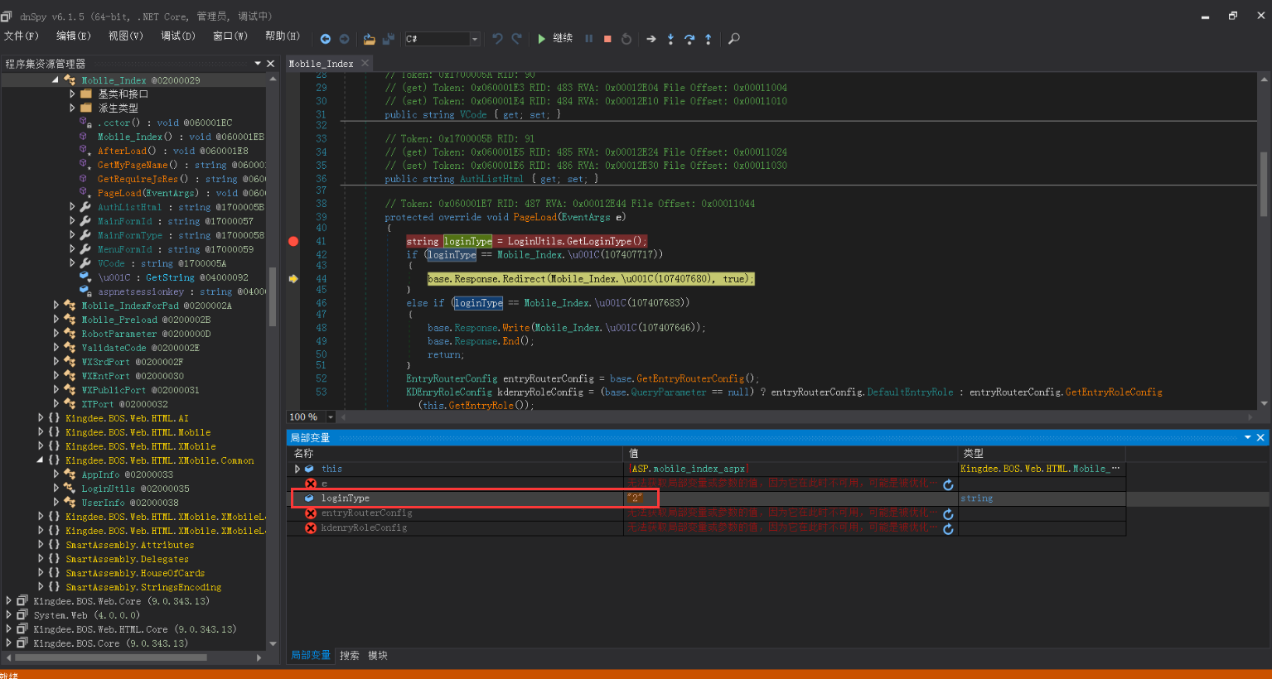Expand the 'this' local variable
1272x679 pixels.
point(297,469)
